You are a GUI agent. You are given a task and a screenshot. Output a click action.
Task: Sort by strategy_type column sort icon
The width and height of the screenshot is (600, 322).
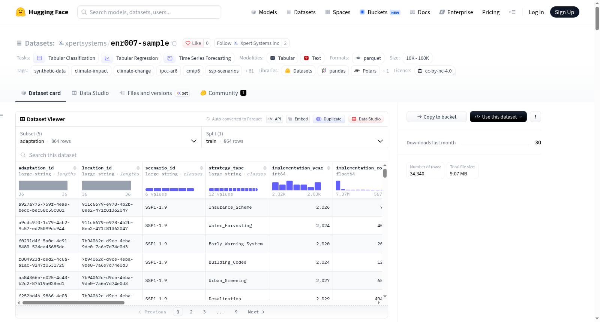tap(265, 168)
